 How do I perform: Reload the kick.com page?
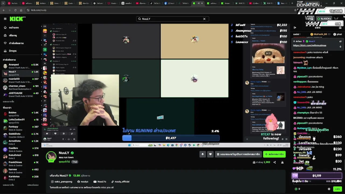tap(15, 10)
